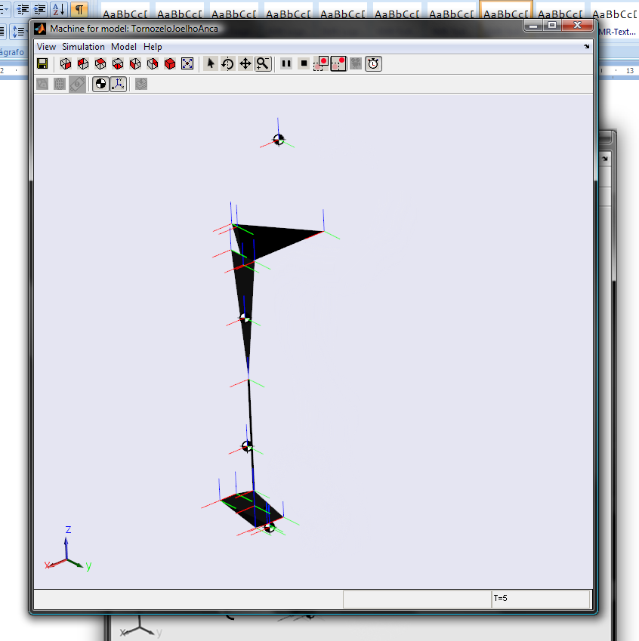Open the Help menu
639x641 pixels.
(x=153, y=47)
